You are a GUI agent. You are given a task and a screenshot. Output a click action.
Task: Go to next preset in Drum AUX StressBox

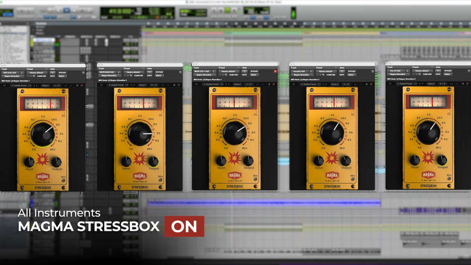coord(37,85)
